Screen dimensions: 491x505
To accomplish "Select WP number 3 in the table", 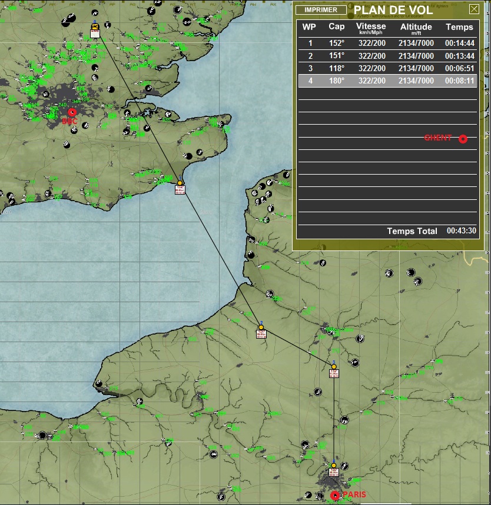I will (310, 68).
